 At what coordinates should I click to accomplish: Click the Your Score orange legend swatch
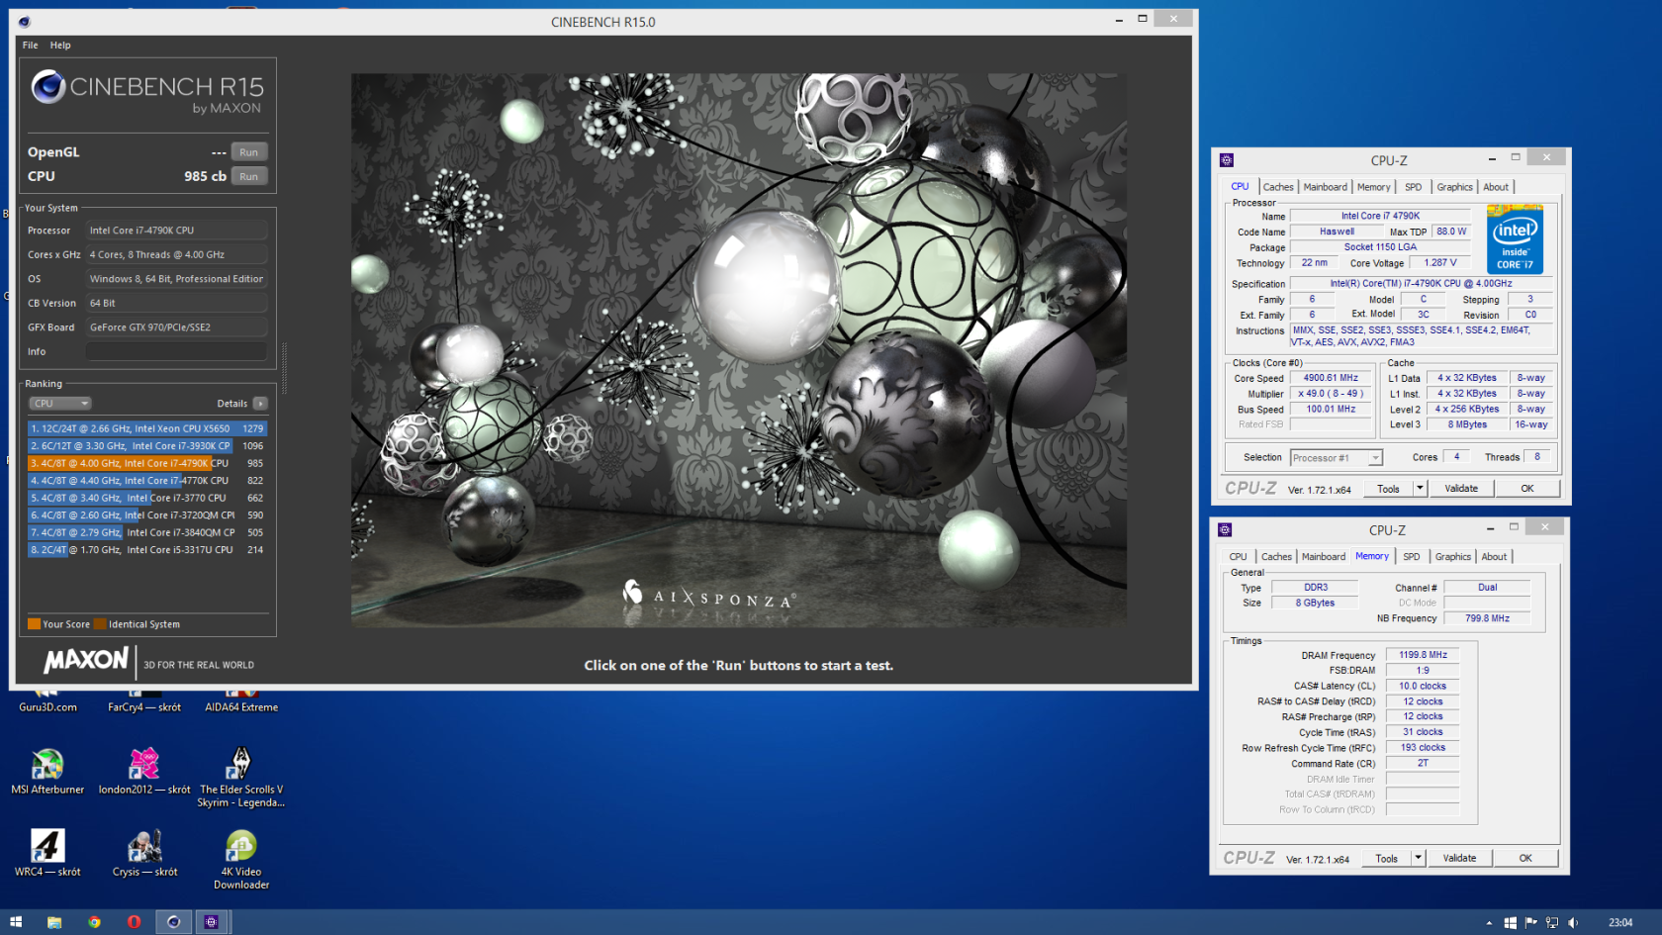point(34,624)
